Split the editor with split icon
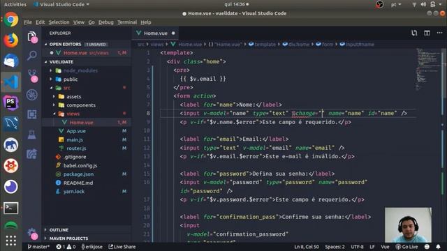The width and height of the screenshot is (447, 251). pos(427,33)
